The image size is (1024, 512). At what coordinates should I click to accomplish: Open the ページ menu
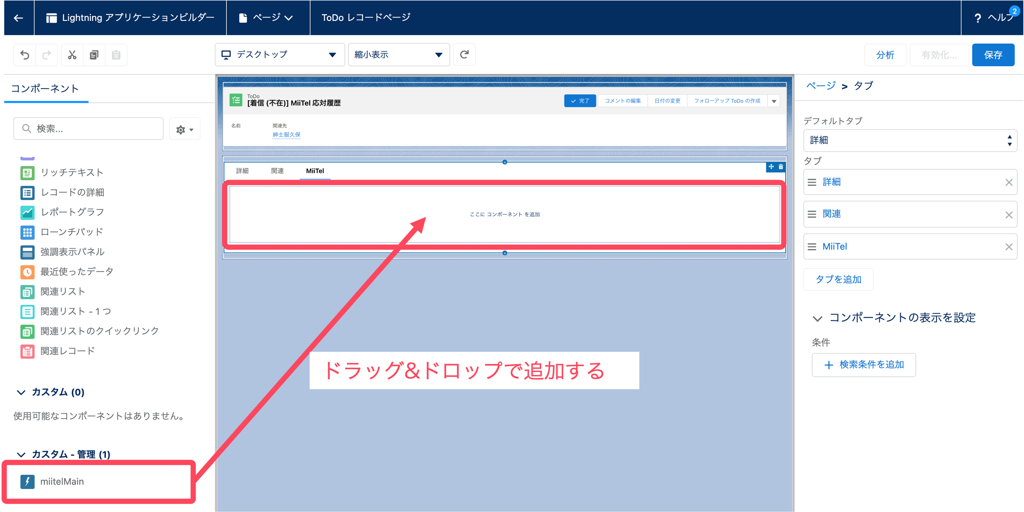268,18
